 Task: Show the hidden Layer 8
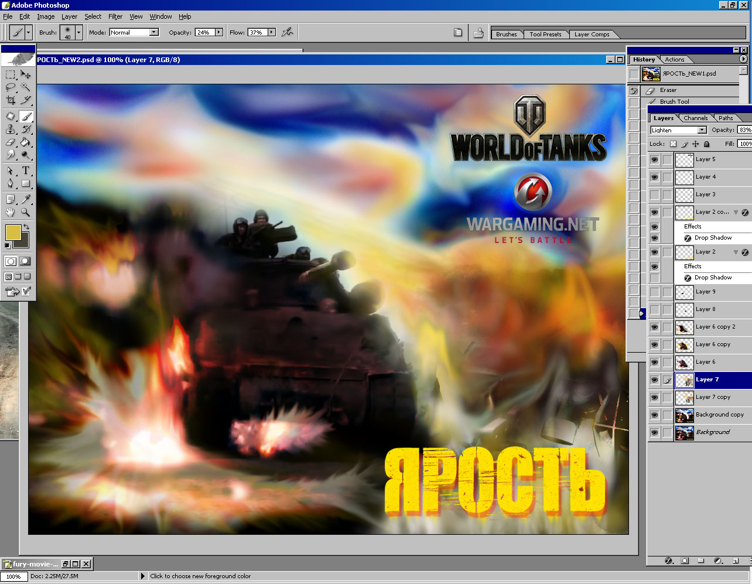coord(654,309)
